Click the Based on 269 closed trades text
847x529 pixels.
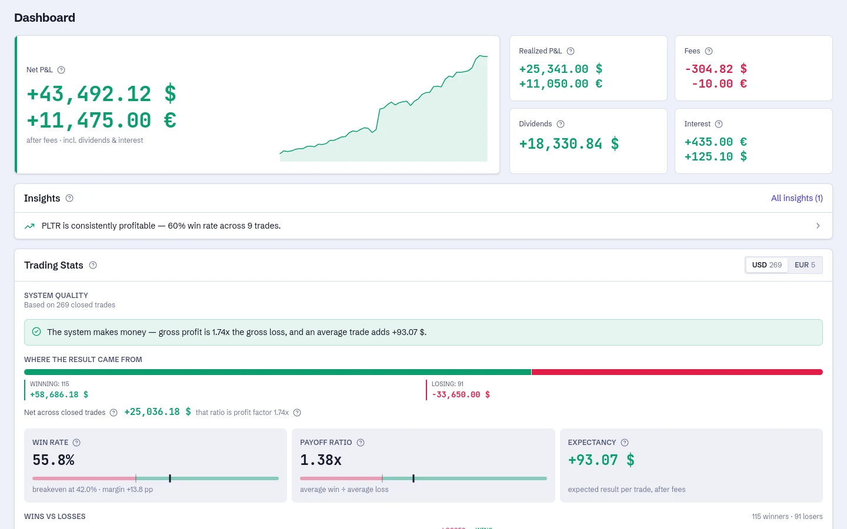(x=69, y=305)
